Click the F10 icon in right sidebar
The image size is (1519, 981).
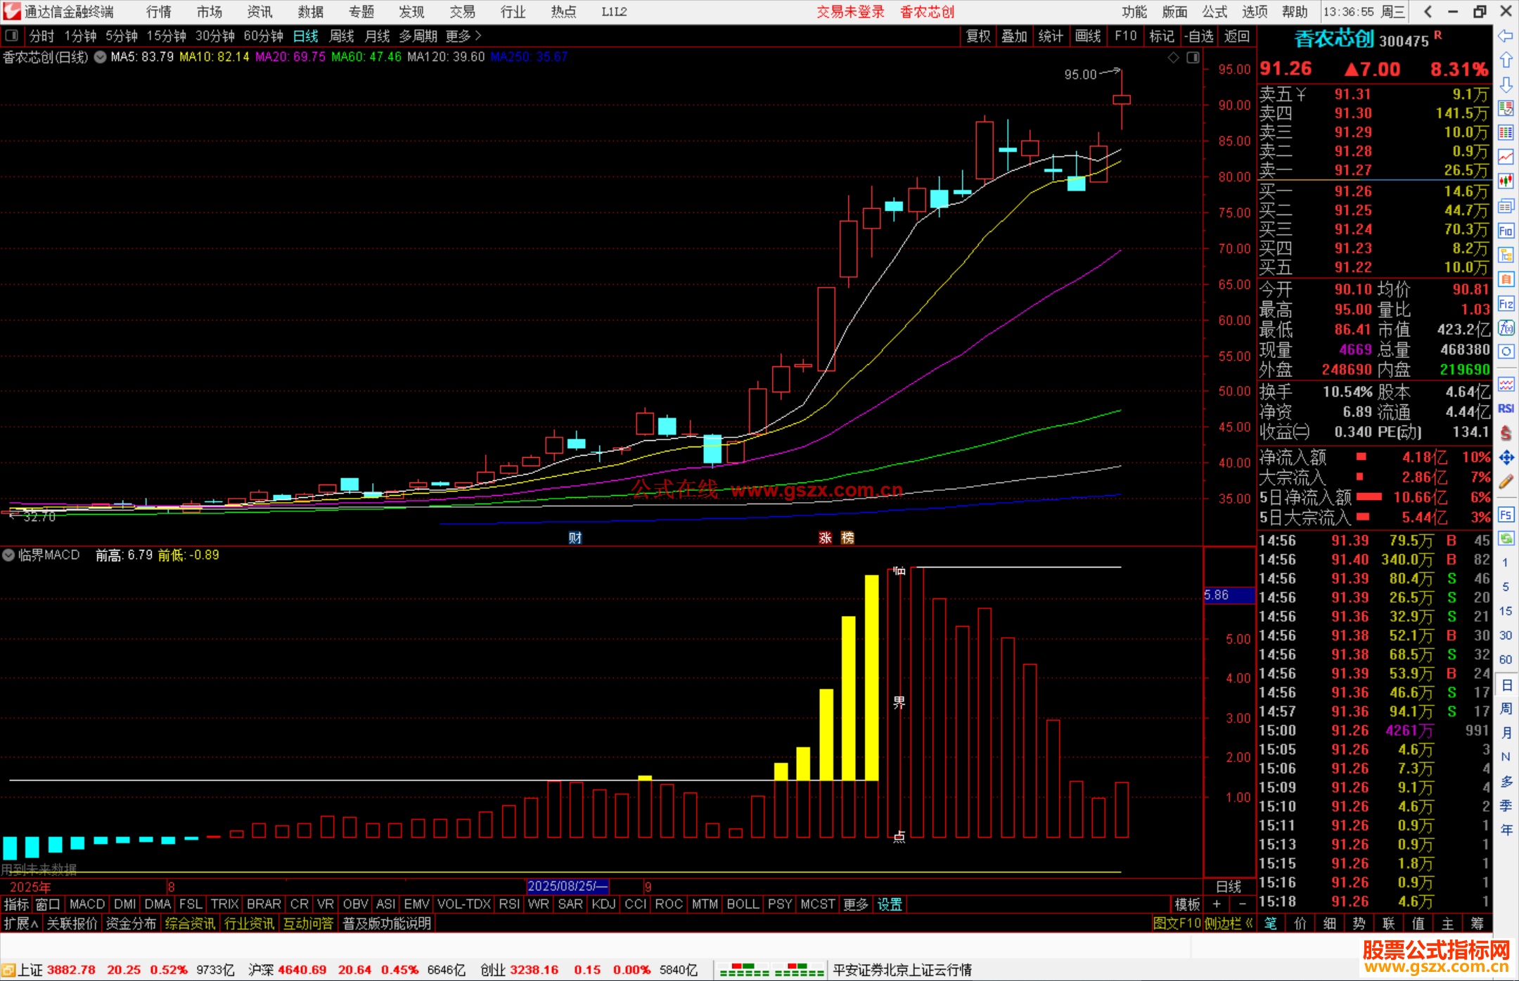coord(1506,231)
